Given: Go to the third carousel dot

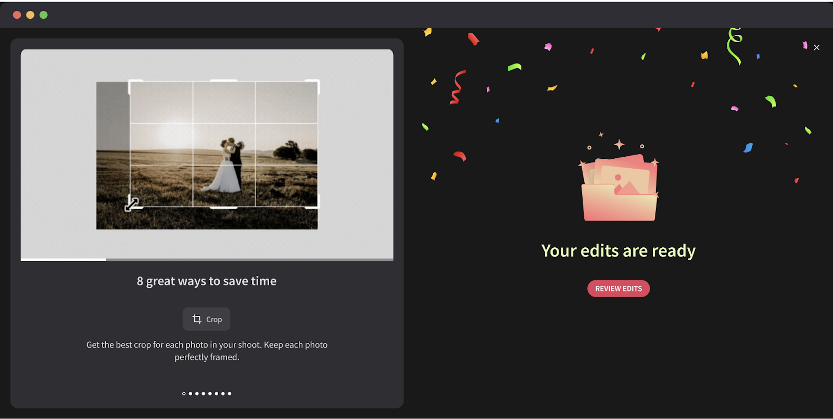Looking at the screenshot, I should [x=197, y=393].
